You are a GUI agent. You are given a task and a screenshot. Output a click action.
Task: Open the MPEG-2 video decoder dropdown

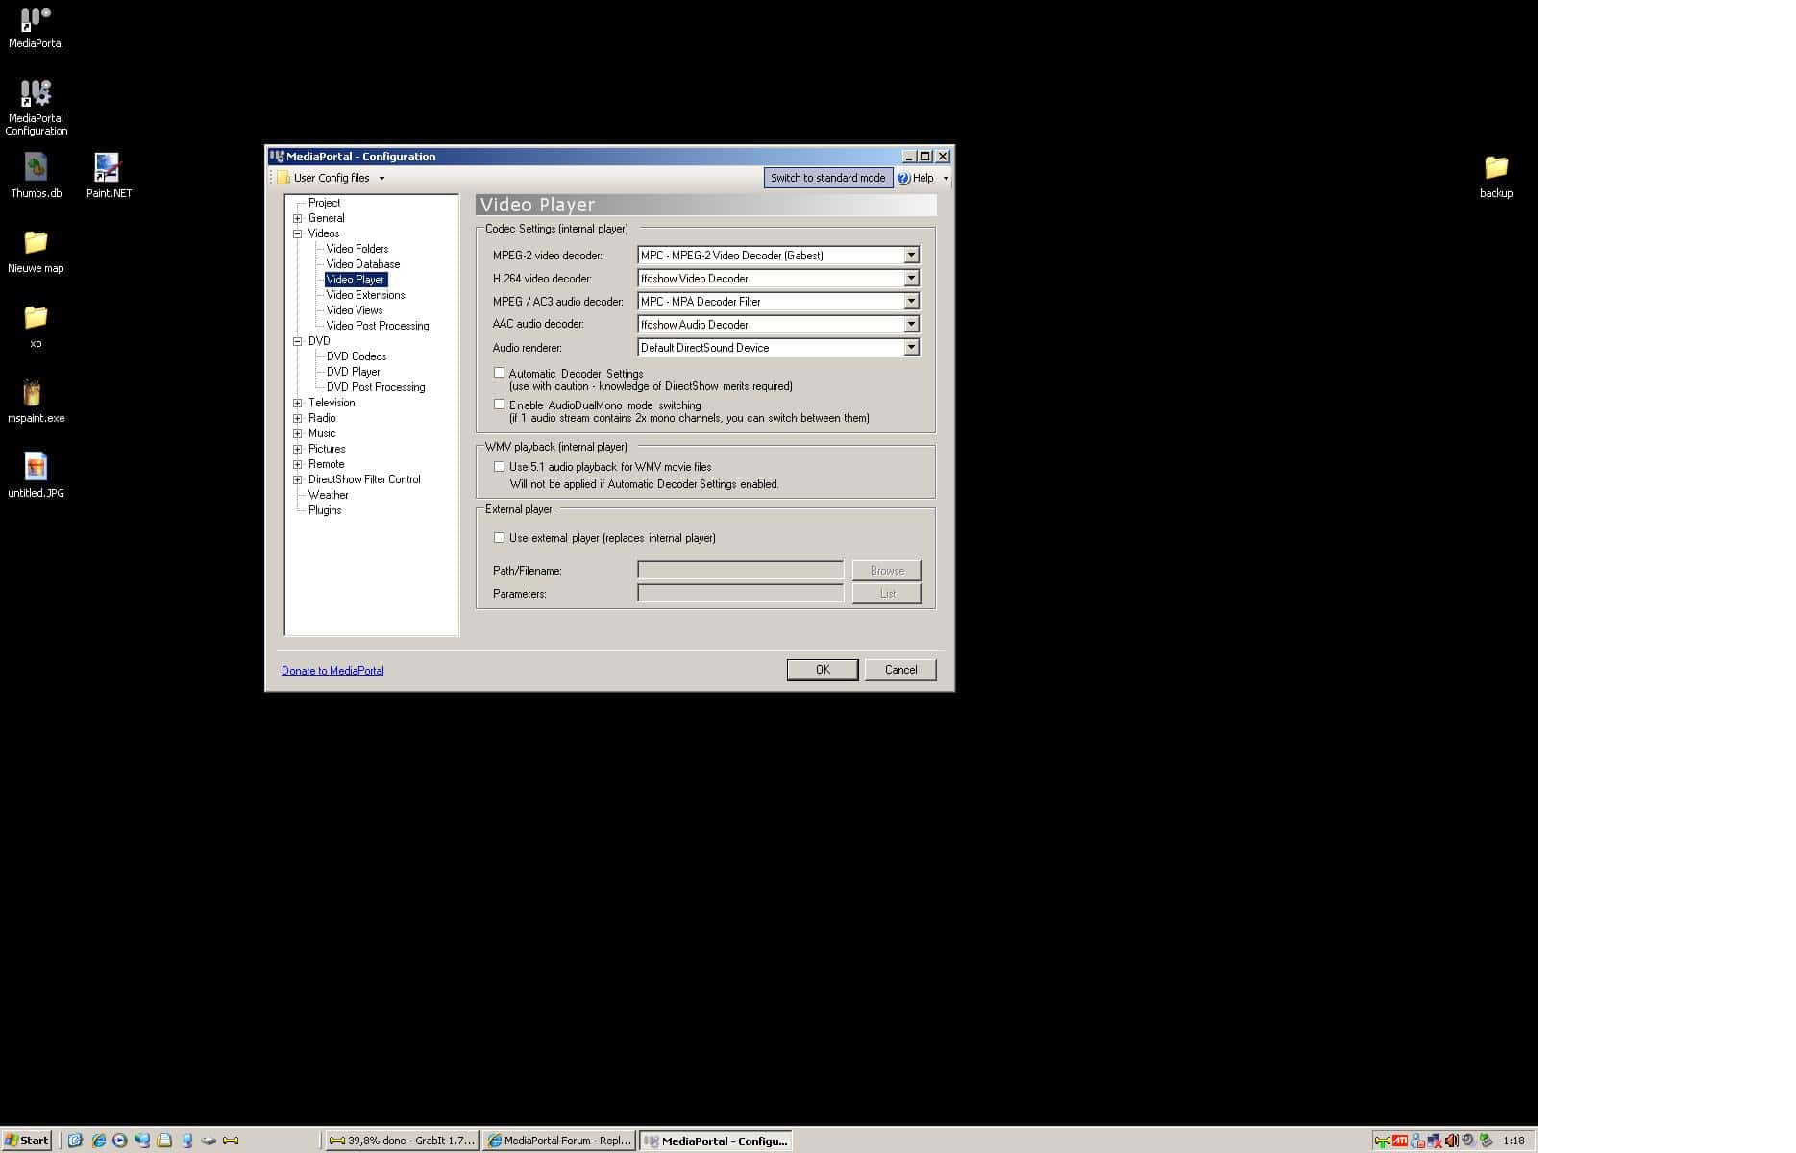(911, 256)
